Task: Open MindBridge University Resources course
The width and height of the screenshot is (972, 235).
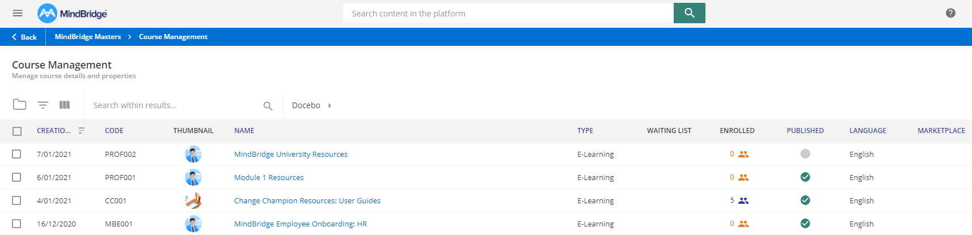Action: click(x=291, y=154)
